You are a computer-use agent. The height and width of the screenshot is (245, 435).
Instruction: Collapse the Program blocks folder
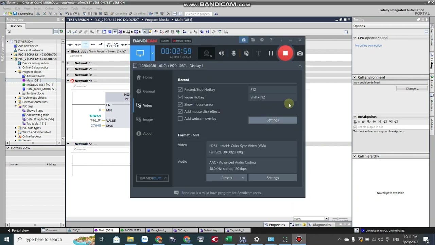(16, 72)
